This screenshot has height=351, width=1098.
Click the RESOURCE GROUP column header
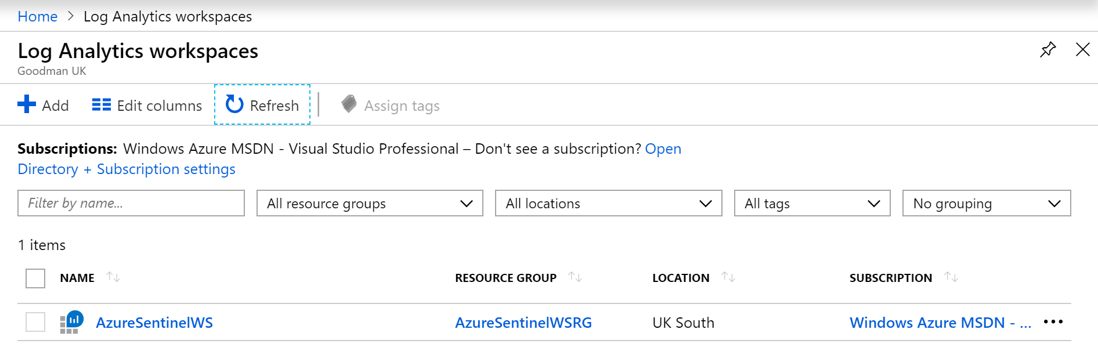(x=505, y=278)
